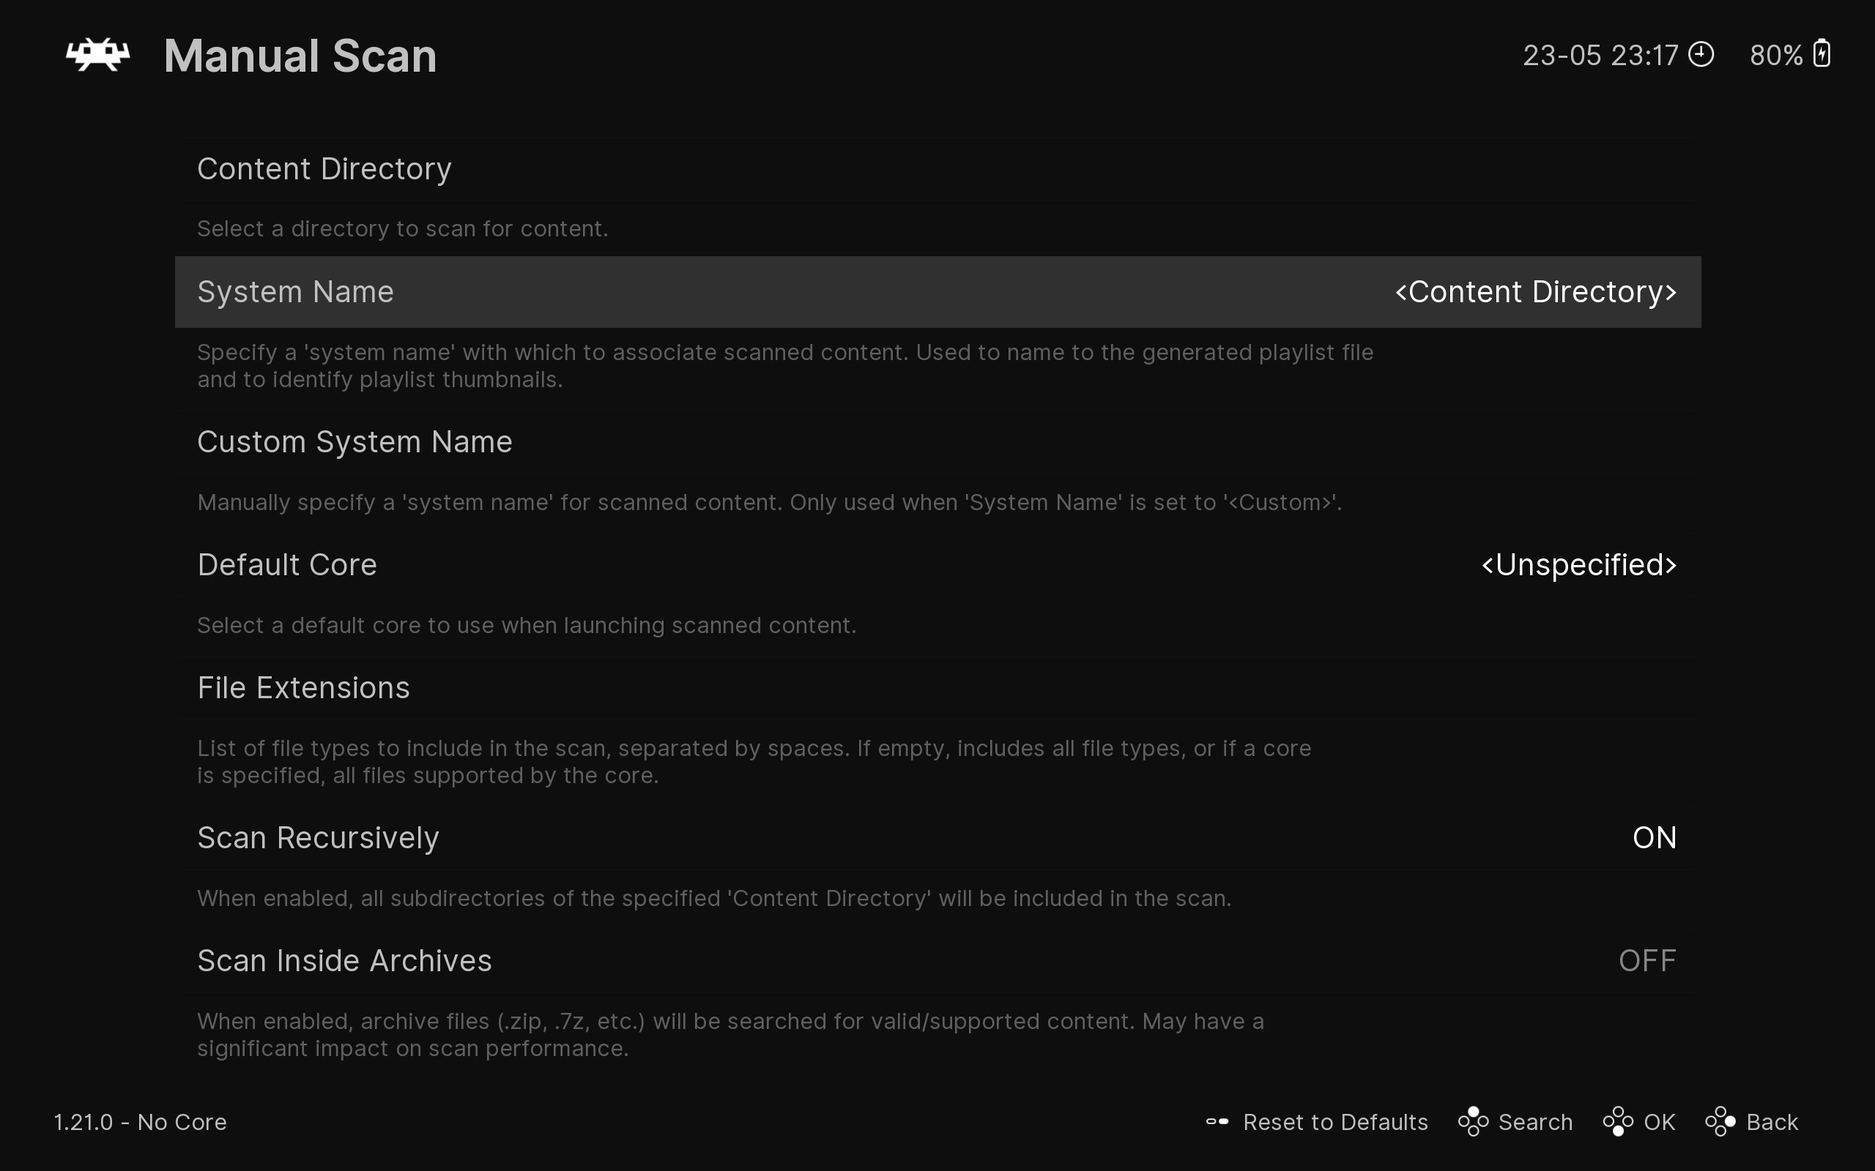This screenshot has height=1171, width=1875.
Task: Click the OK gamepad button icon
Action: tap(1618, 1121)
